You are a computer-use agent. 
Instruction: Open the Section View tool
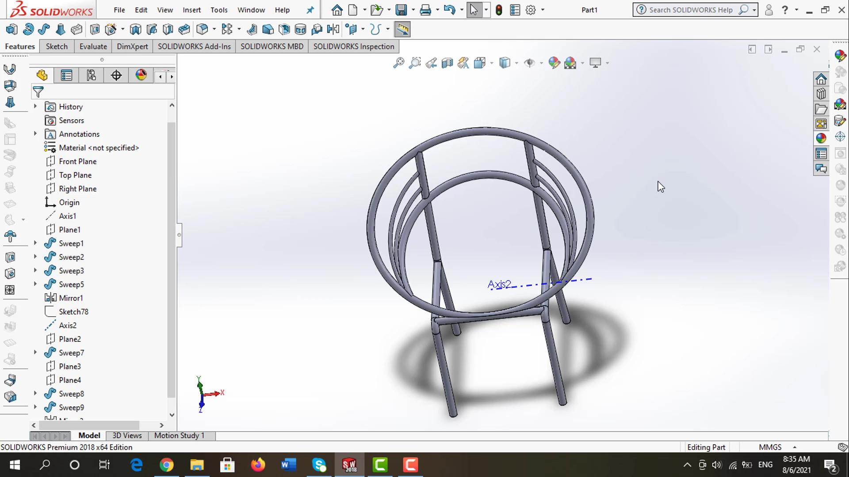[x=447, y=63]
